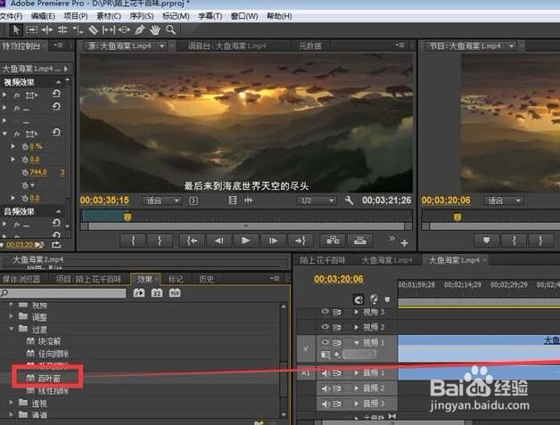Click the Effects panel search field
The height and width of the screenshot is (425, 560).
63,293
